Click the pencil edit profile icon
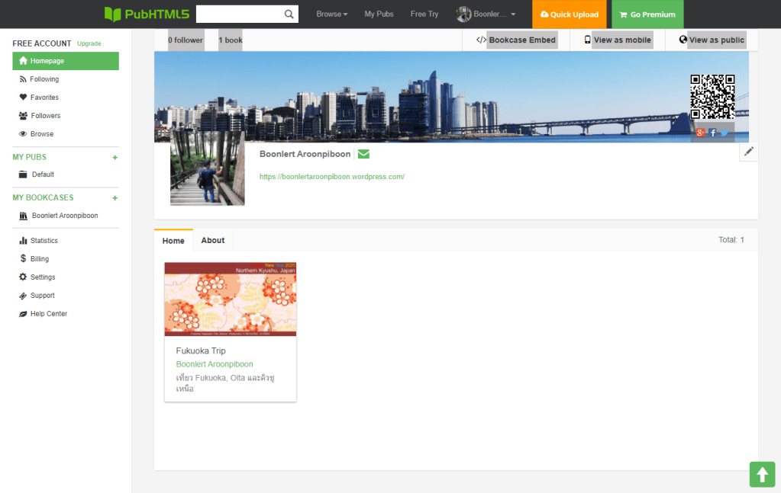The image size is (781, 493). click(749, 152)
